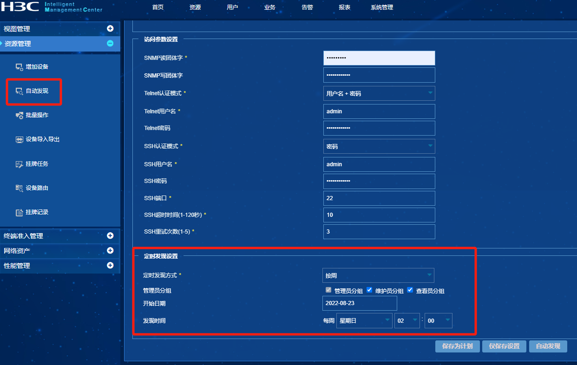This screenshot has width=577, height=365.
Task: Open the 用户 top menu
Action: (232, 7)
